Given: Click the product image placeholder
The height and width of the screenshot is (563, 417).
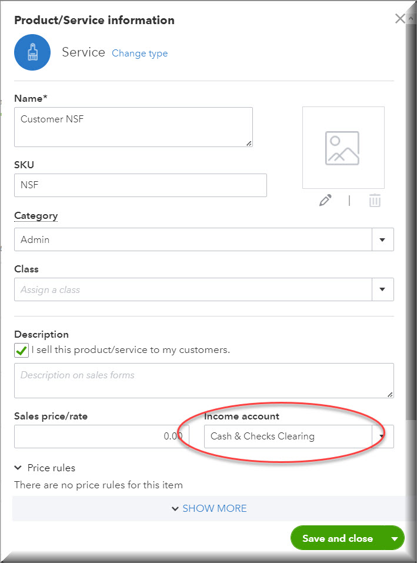Looking at the screenshot, I should 343,148.
